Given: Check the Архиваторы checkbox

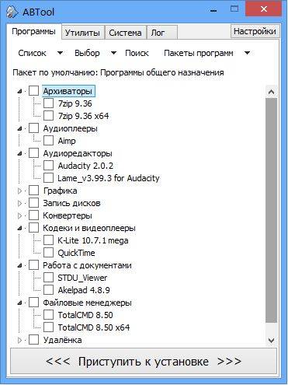Looking at the screenshot, I should point(33,91).
